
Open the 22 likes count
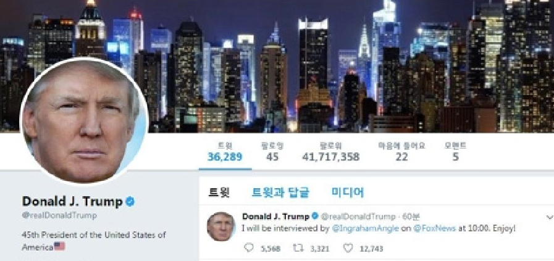click(x=401, y=152)
